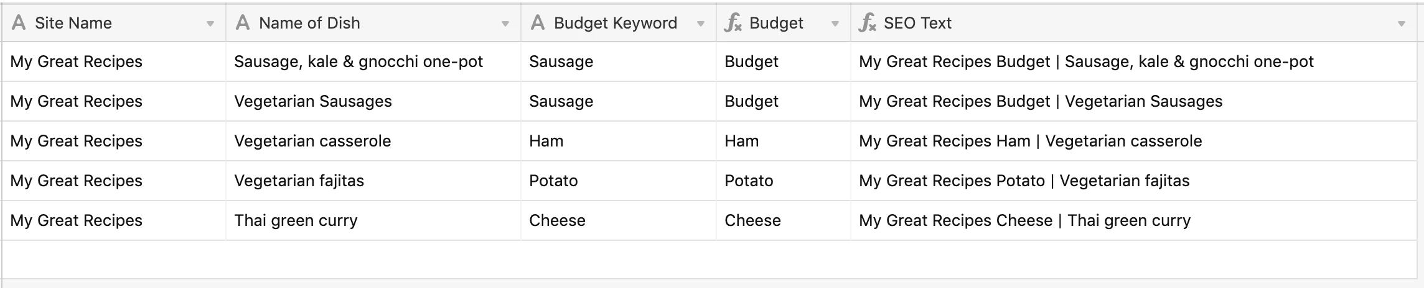The image size is (1424, 288).
Task: Click the text-type icon beside Site Name
Action: (x=19, y=23)
